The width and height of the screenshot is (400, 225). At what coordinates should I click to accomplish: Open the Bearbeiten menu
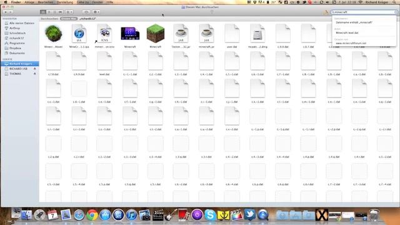pyautogui.click(x=46, y=2)
